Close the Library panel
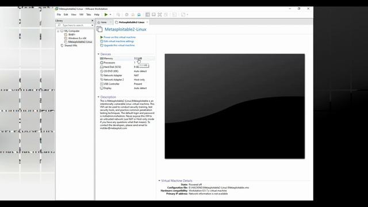 92,21
